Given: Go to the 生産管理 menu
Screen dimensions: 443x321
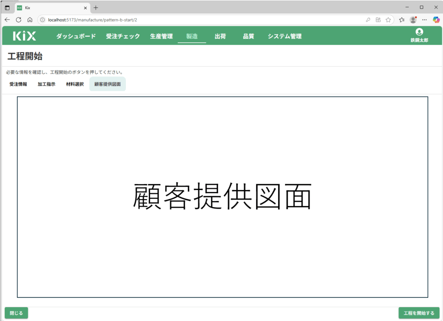Looking at the screenshot, I should 161,36.
